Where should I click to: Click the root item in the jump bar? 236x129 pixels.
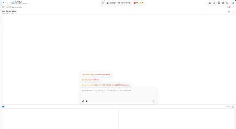pos(7,7)
